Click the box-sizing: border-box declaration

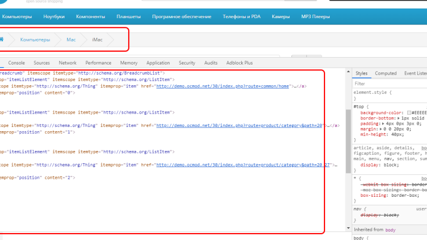point(390,195)
